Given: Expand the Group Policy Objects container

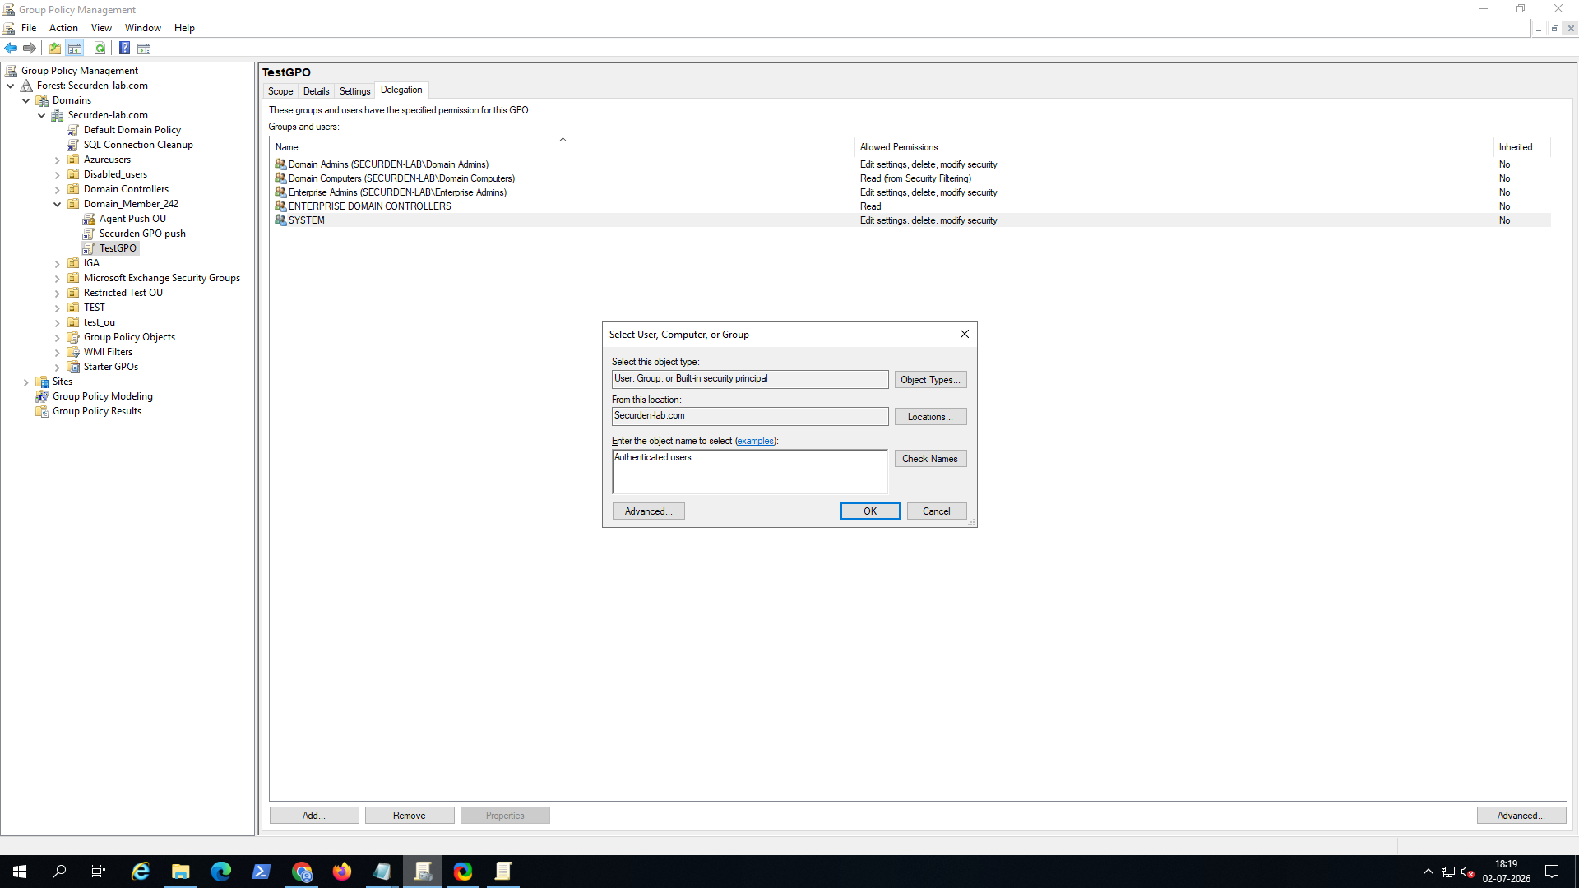Looking at the screenshot, I should [58, 338].
